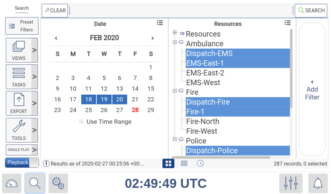
Task: Click into the search query field
Action: tap(181, 11)
